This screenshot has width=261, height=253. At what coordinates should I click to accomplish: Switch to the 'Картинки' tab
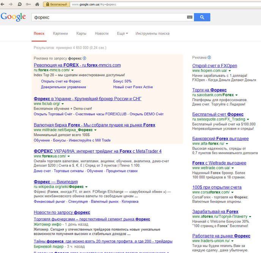(x=60, y=33)
